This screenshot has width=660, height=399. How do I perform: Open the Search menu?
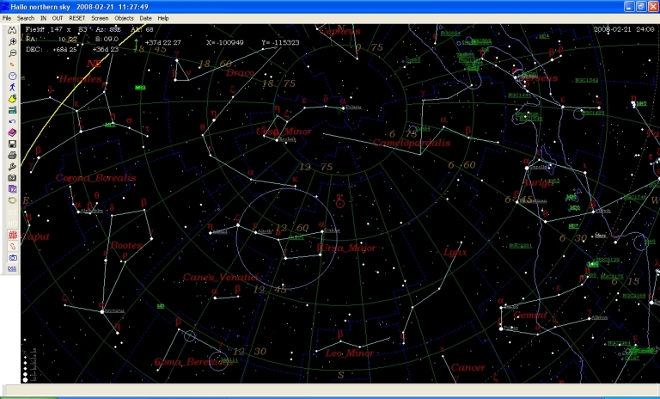(26, 18)
